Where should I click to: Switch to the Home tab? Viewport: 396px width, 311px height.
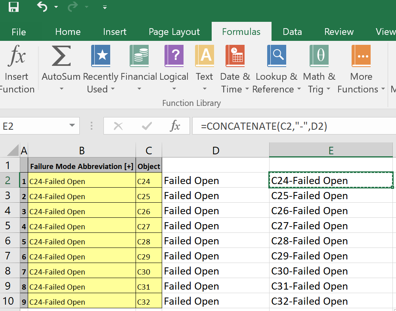pyautogui.click(x=68, y=32)
